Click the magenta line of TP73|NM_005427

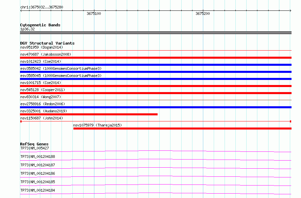pos(156,151)
